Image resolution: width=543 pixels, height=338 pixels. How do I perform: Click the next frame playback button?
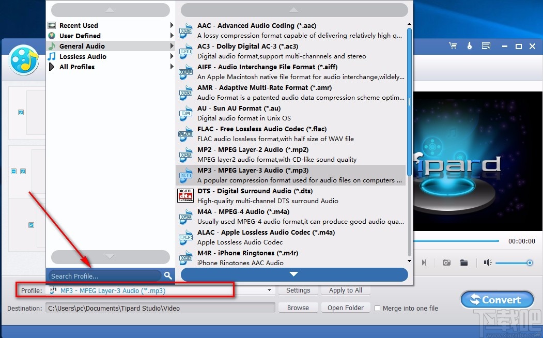pos(424,263)
